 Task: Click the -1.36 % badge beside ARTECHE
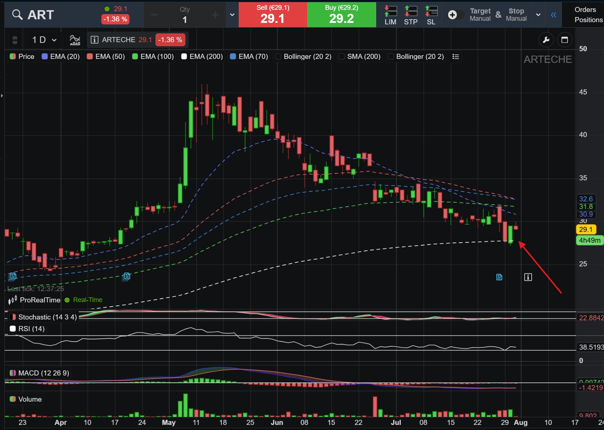pyautogui.click(x=170, y=40)
